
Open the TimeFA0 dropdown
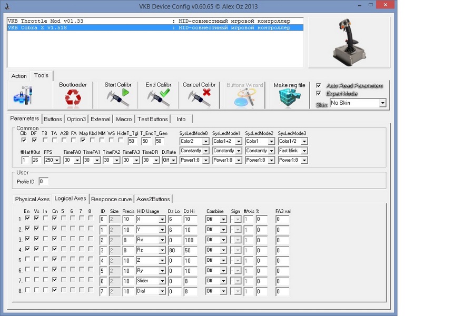point(72,160)
